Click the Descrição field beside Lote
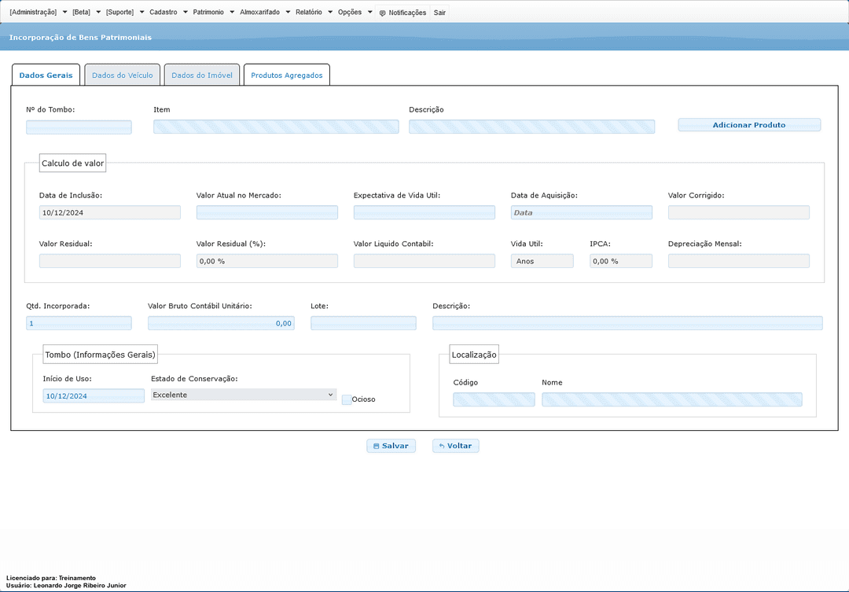 pyautogui.click(x=627, y=323)
